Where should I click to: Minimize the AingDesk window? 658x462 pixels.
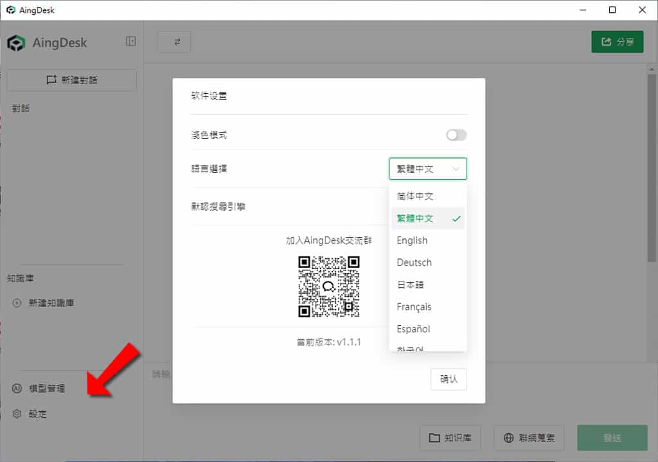pyautogui.click(x=583, y=10)
